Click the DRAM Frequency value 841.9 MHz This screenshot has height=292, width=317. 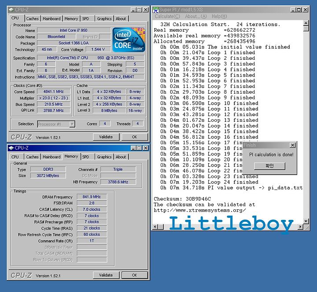tap(92, 197)
